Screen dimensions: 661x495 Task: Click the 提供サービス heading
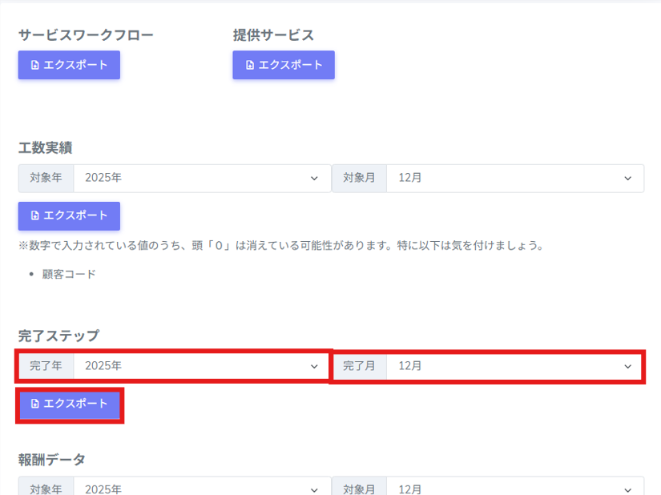(x=273, y=35)
